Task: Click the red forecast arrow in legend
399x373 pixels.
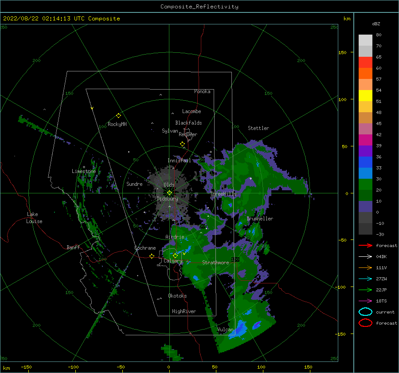Action: 365,245
